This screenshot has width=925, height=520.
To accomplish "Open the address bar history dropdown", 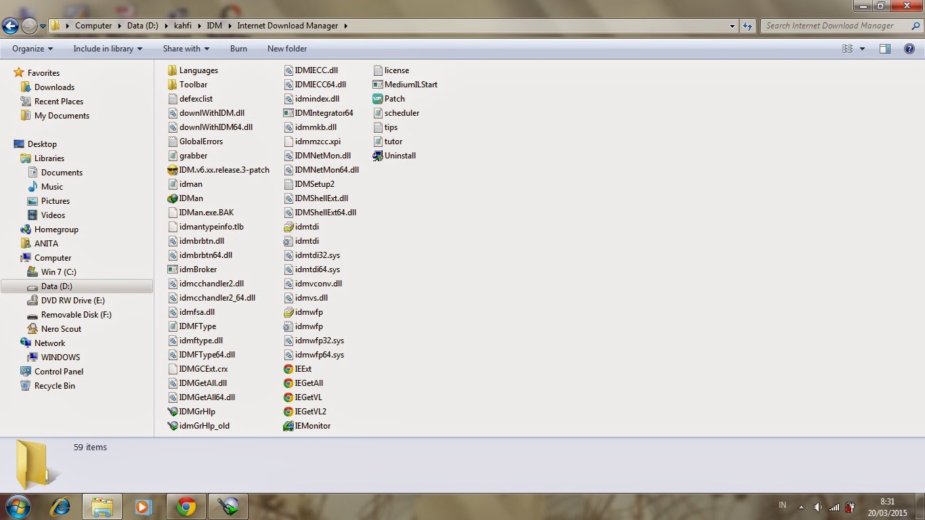I will point(733,26).
